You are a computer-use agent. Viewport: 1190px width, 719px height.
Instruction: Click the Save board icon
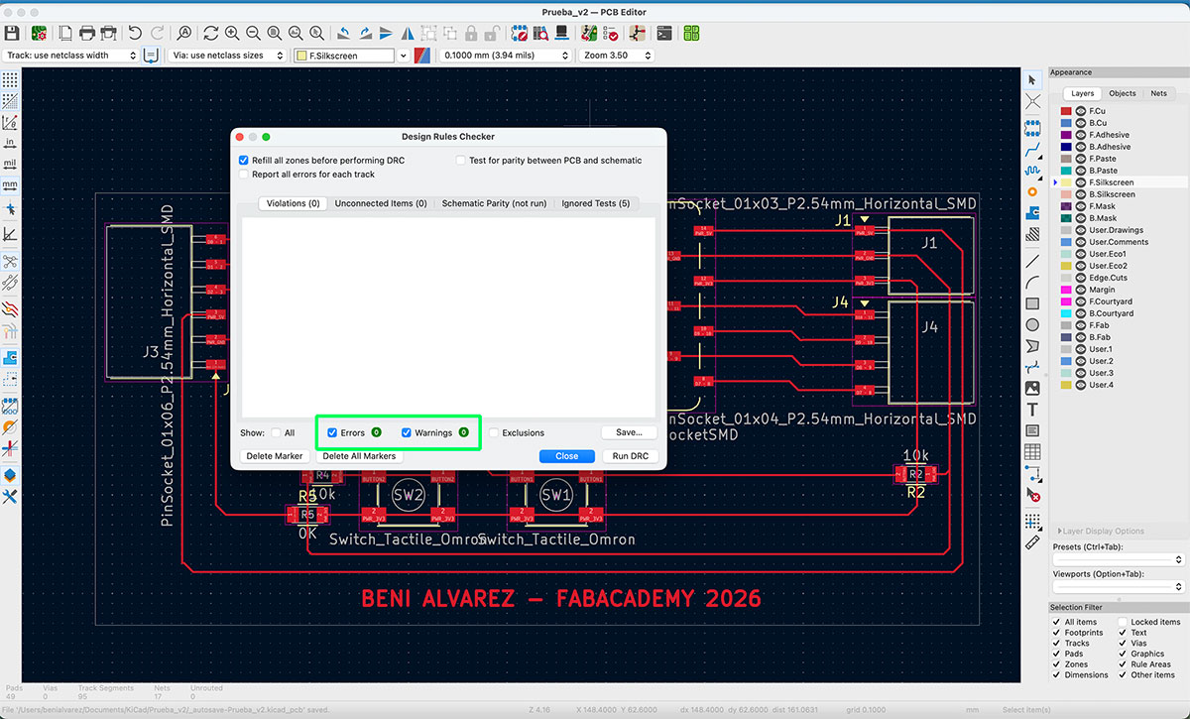[x=12, y=33]
